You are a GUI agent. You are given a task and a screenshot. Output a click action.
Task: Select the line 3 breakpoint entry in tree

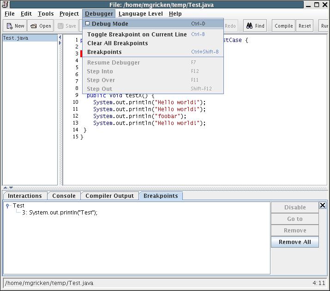click(60, 213)
